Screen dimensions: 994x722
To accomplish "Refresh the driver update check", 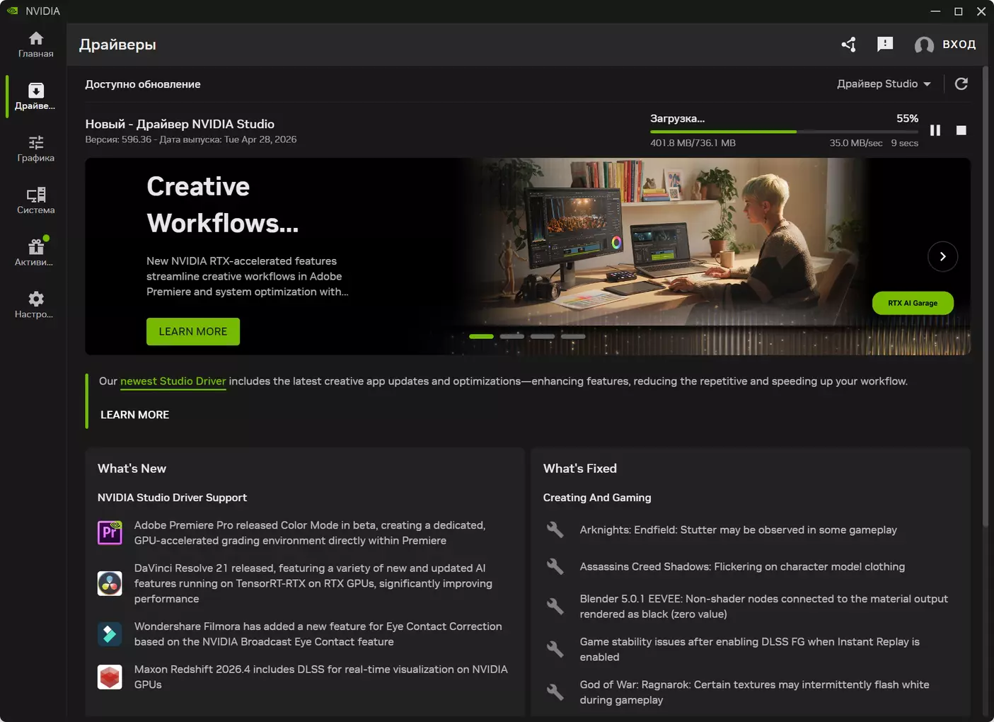I will (961, 84).
